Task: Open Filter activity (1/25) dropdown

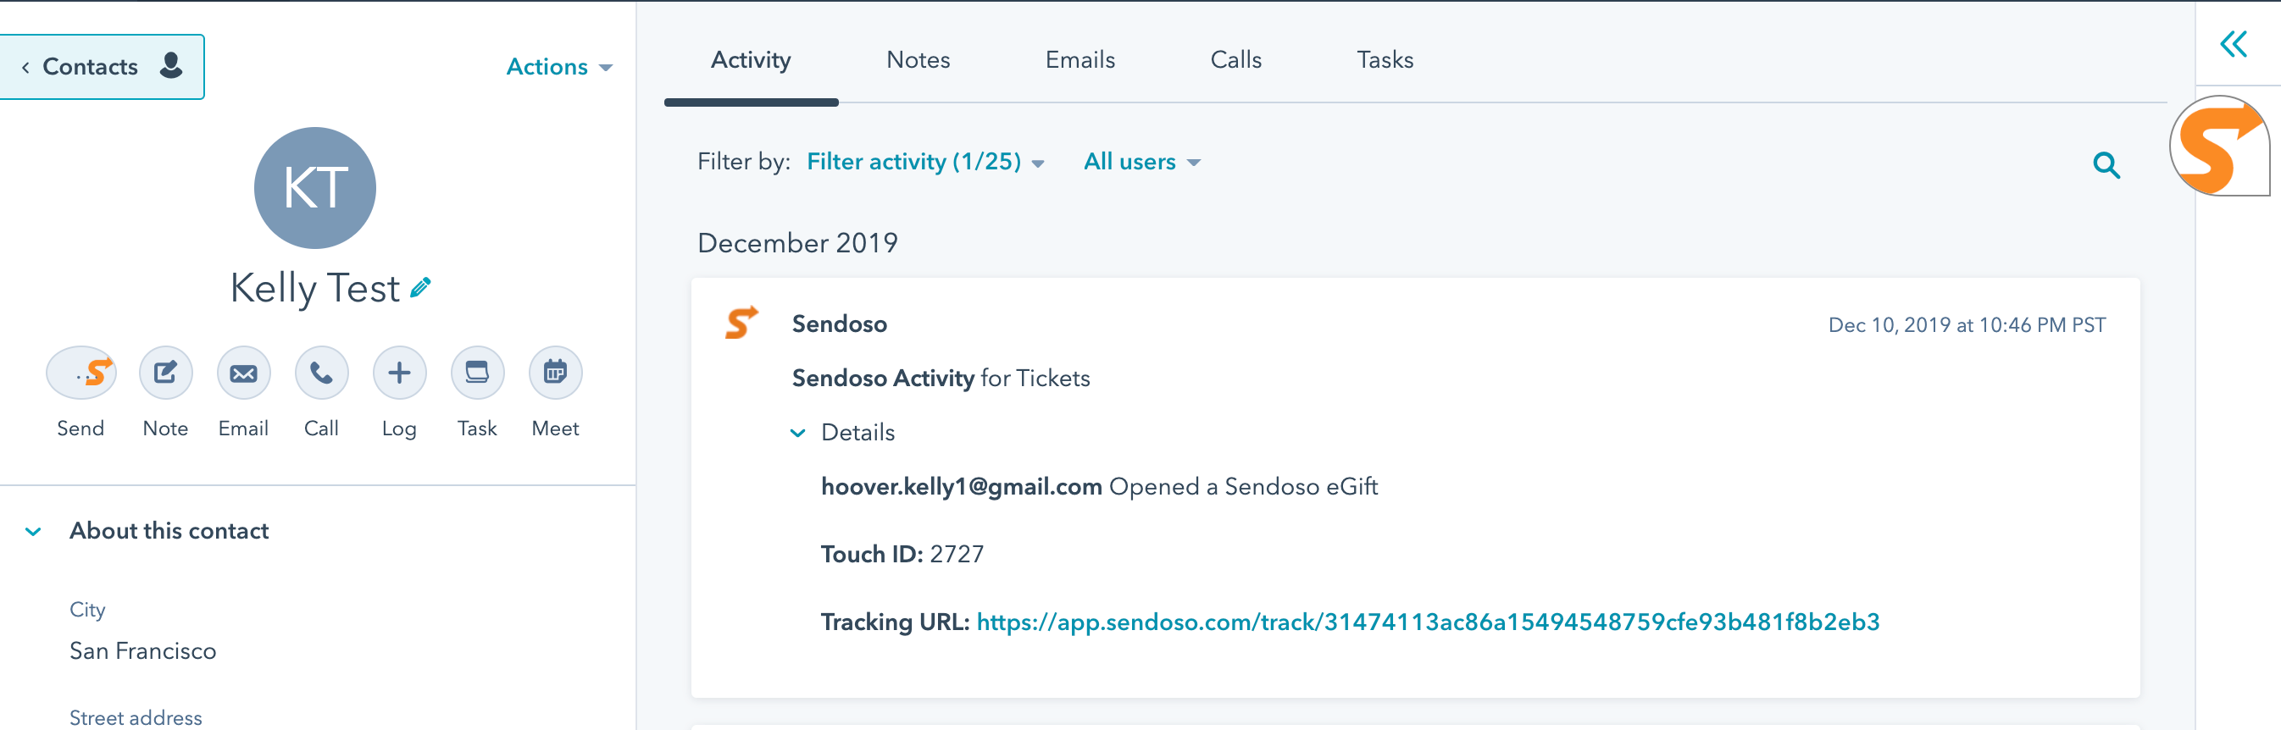Action: coord(924,162)
